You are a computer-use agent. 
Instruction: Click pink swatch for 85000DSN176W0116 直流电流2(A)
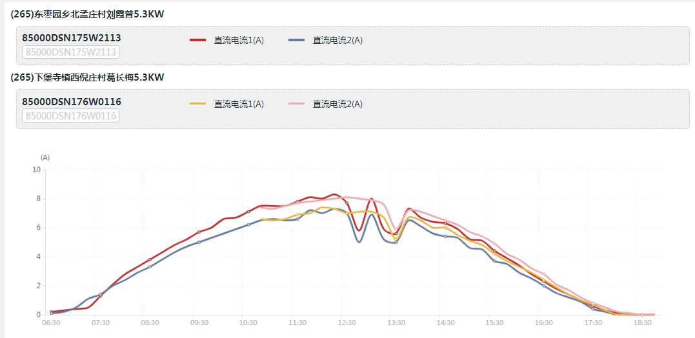pos(296,104)
